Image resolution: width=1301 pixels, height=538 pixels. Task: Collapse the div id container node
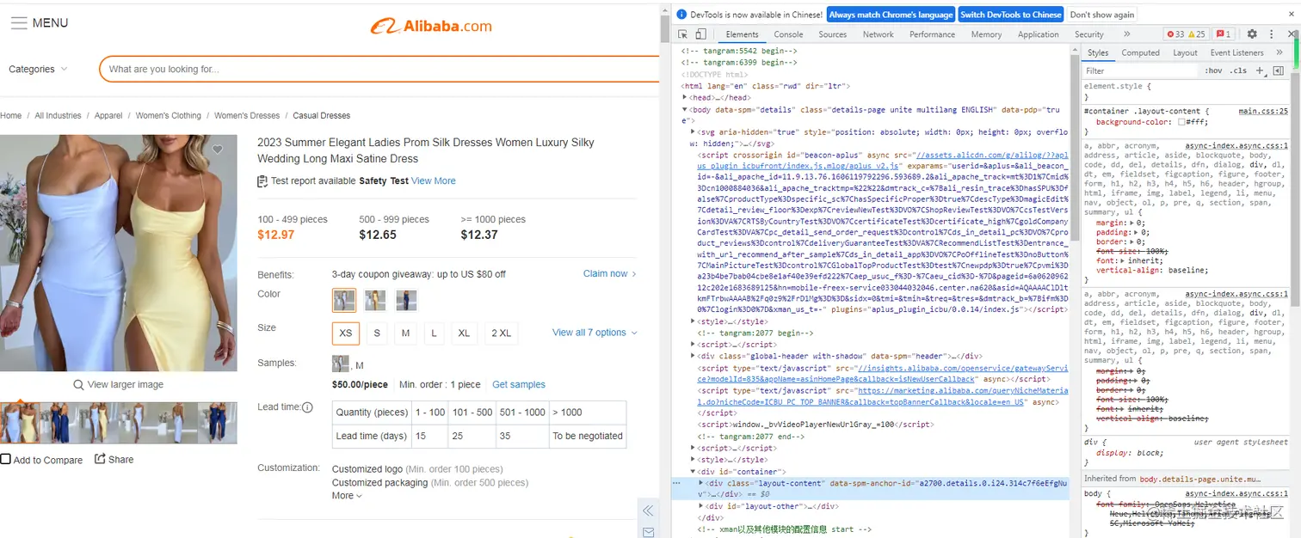[x=694, y=472]
